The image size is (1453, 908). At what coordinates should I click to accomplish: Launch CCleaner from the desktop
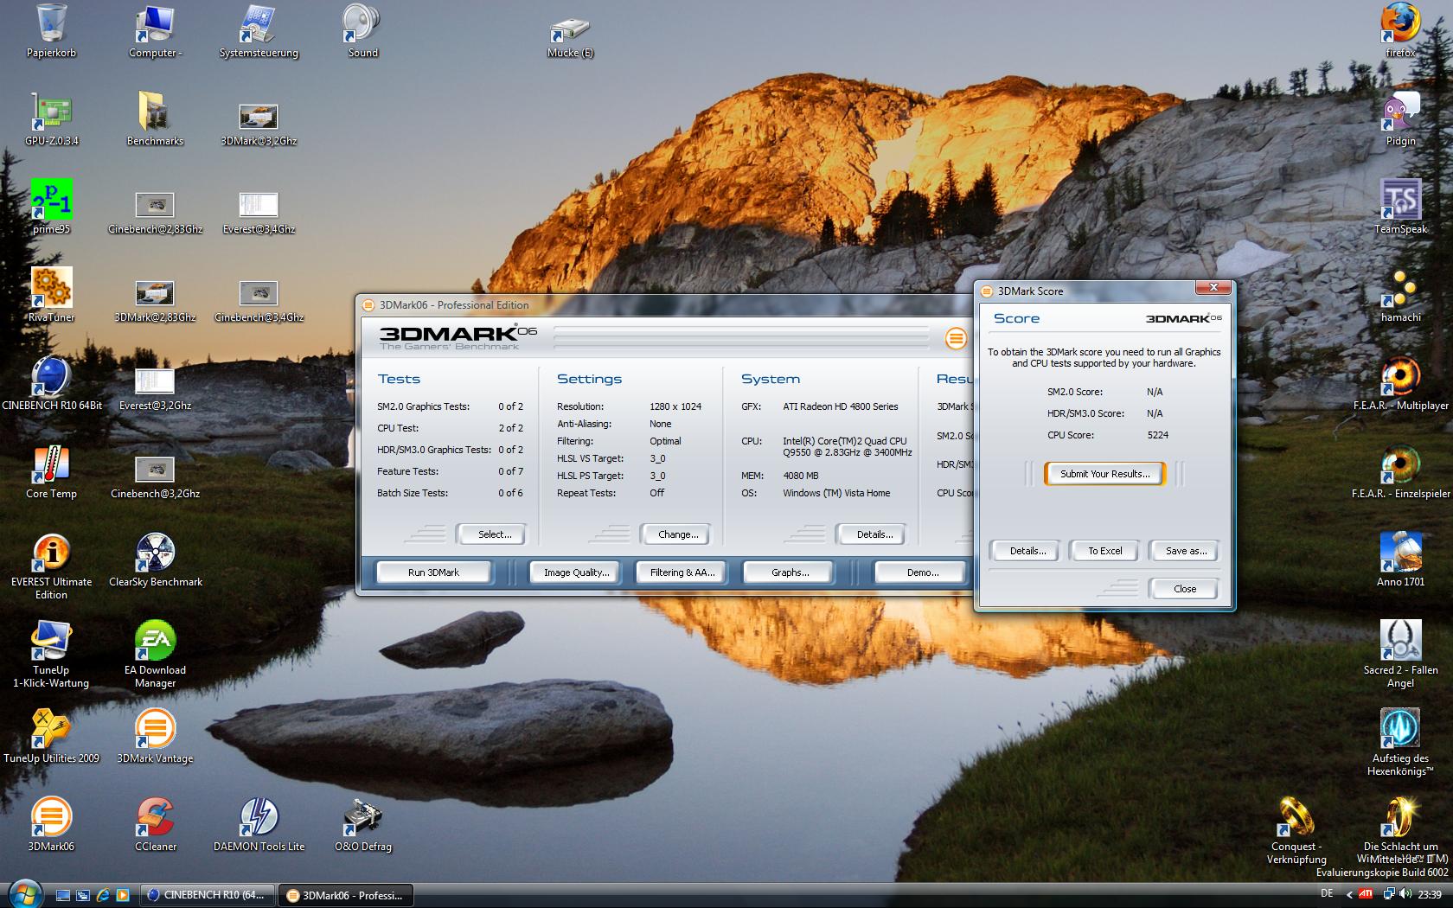(x=155, y=818)
